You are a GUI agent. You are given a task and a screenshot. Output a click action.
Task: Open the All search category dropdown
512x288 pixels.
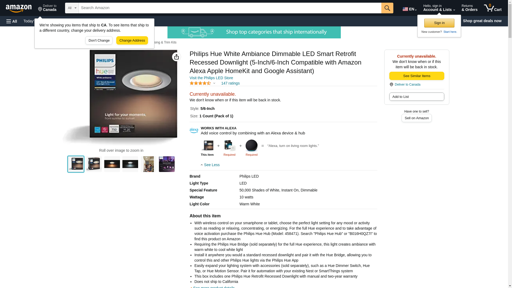(x=72, y=8)
